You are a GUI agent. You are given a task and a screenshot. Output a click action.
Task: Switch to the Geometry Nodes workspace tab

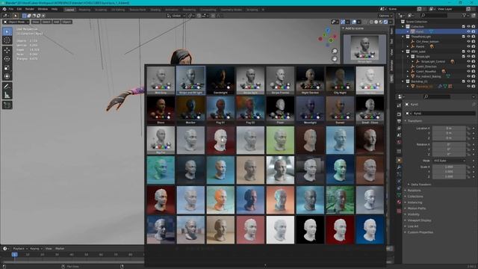click(231, 10)
